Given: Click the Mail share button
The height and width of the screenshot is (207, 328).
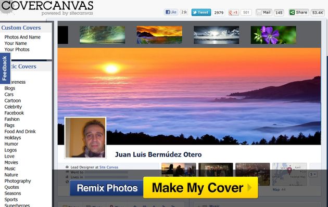Looking at the screenshot, I should (264, 12).
